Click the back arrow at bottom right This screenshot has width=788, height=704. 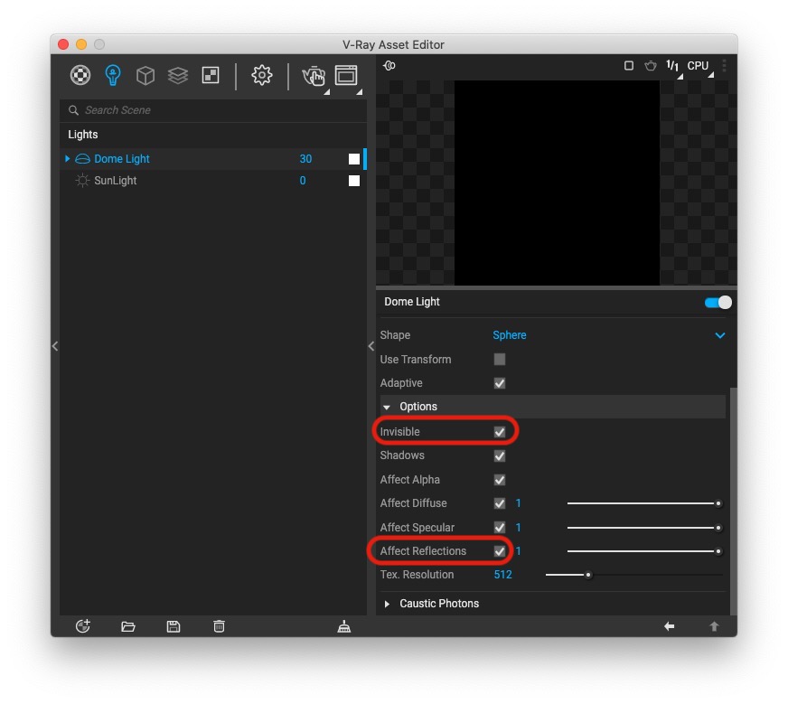pos(670,626)
